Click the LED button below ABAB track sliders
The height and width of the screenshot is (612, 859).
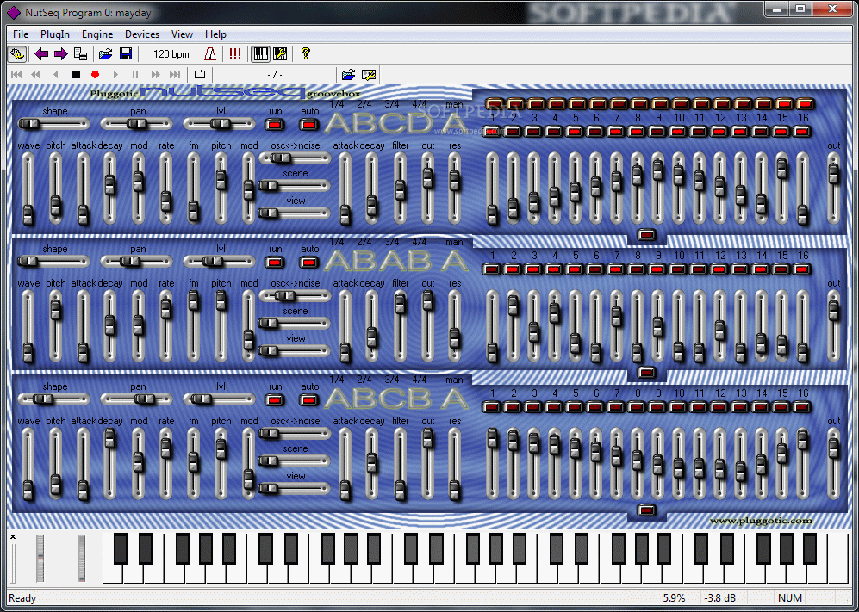coord(646,373)
